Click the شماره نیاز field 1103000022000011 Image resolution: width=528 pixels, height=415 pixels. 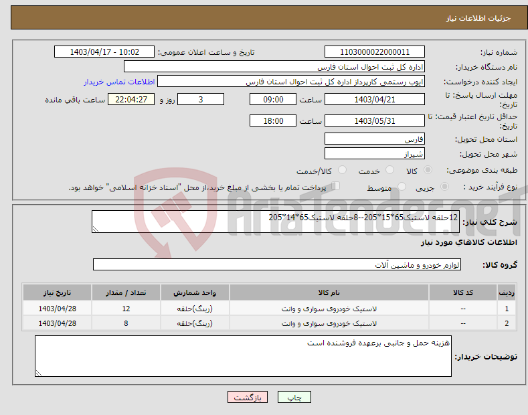pyautogui.click(x=375, y=52)
